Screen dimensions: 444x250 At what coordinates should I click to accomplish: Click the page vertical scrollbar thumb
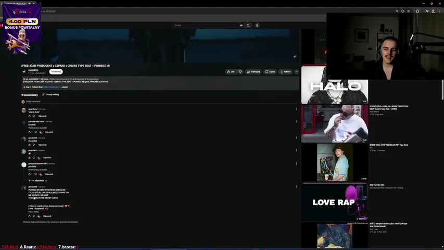pos(442,90)
